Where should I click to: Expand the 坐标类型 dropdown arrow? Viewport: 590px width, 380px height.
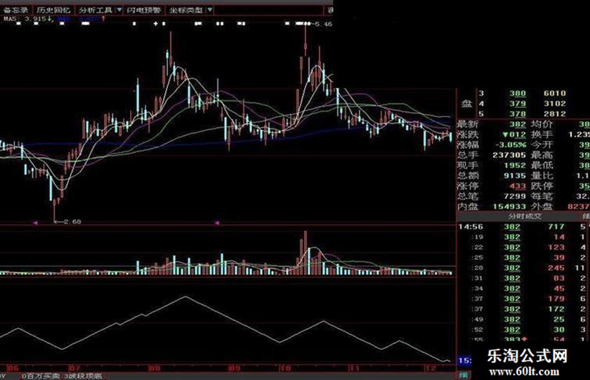(x=210, y=10)
